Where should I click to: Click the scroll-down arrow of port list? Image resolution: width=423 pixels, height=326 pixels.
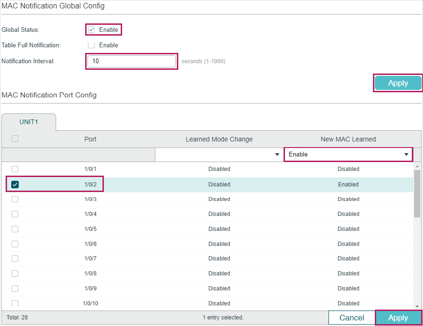pyautogui.click(x=417, y=306)
